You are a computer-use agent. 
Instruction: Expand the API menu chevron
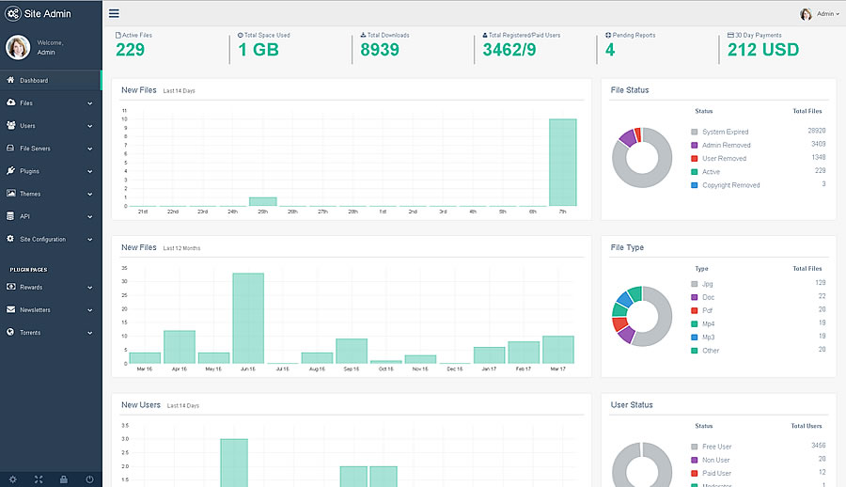pyautogui.click(x=90, y=216)
